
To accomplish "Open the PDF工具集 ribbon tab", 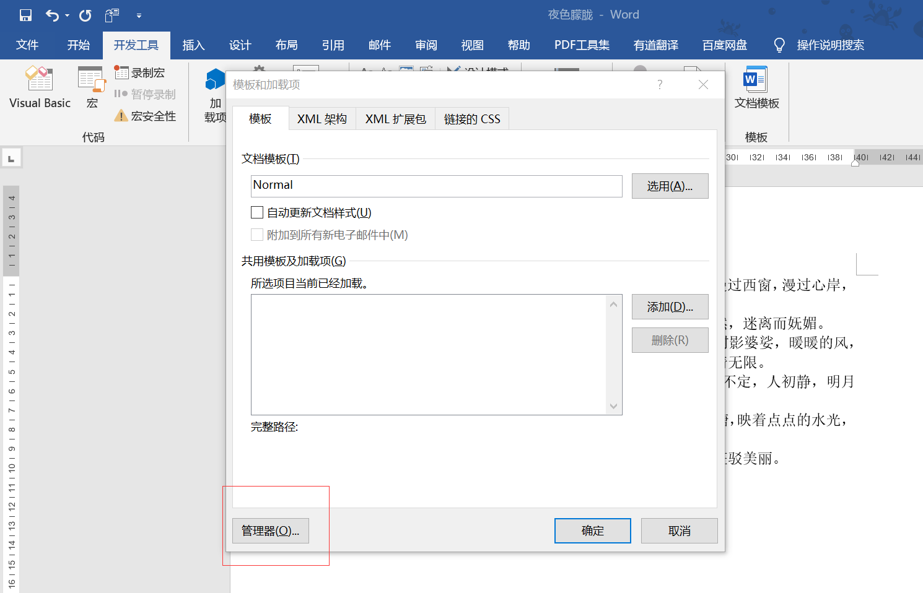I will coord(582,45).
